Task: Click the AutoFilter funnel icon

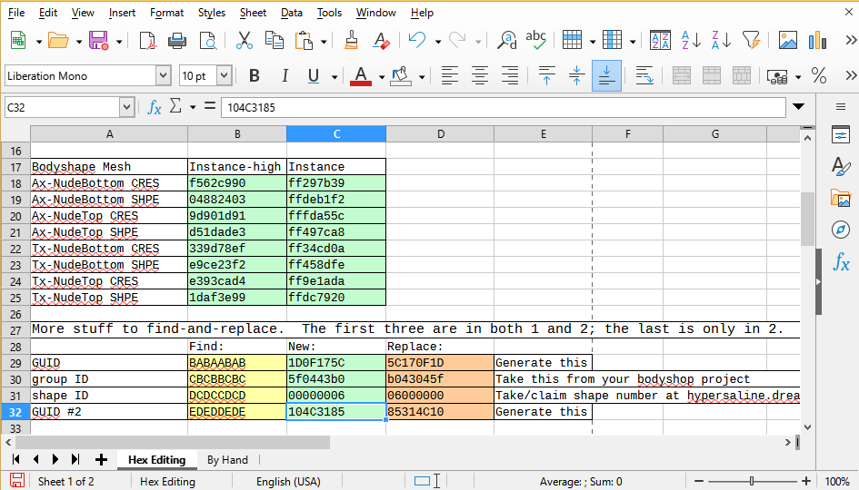Action: pos(751,41)
